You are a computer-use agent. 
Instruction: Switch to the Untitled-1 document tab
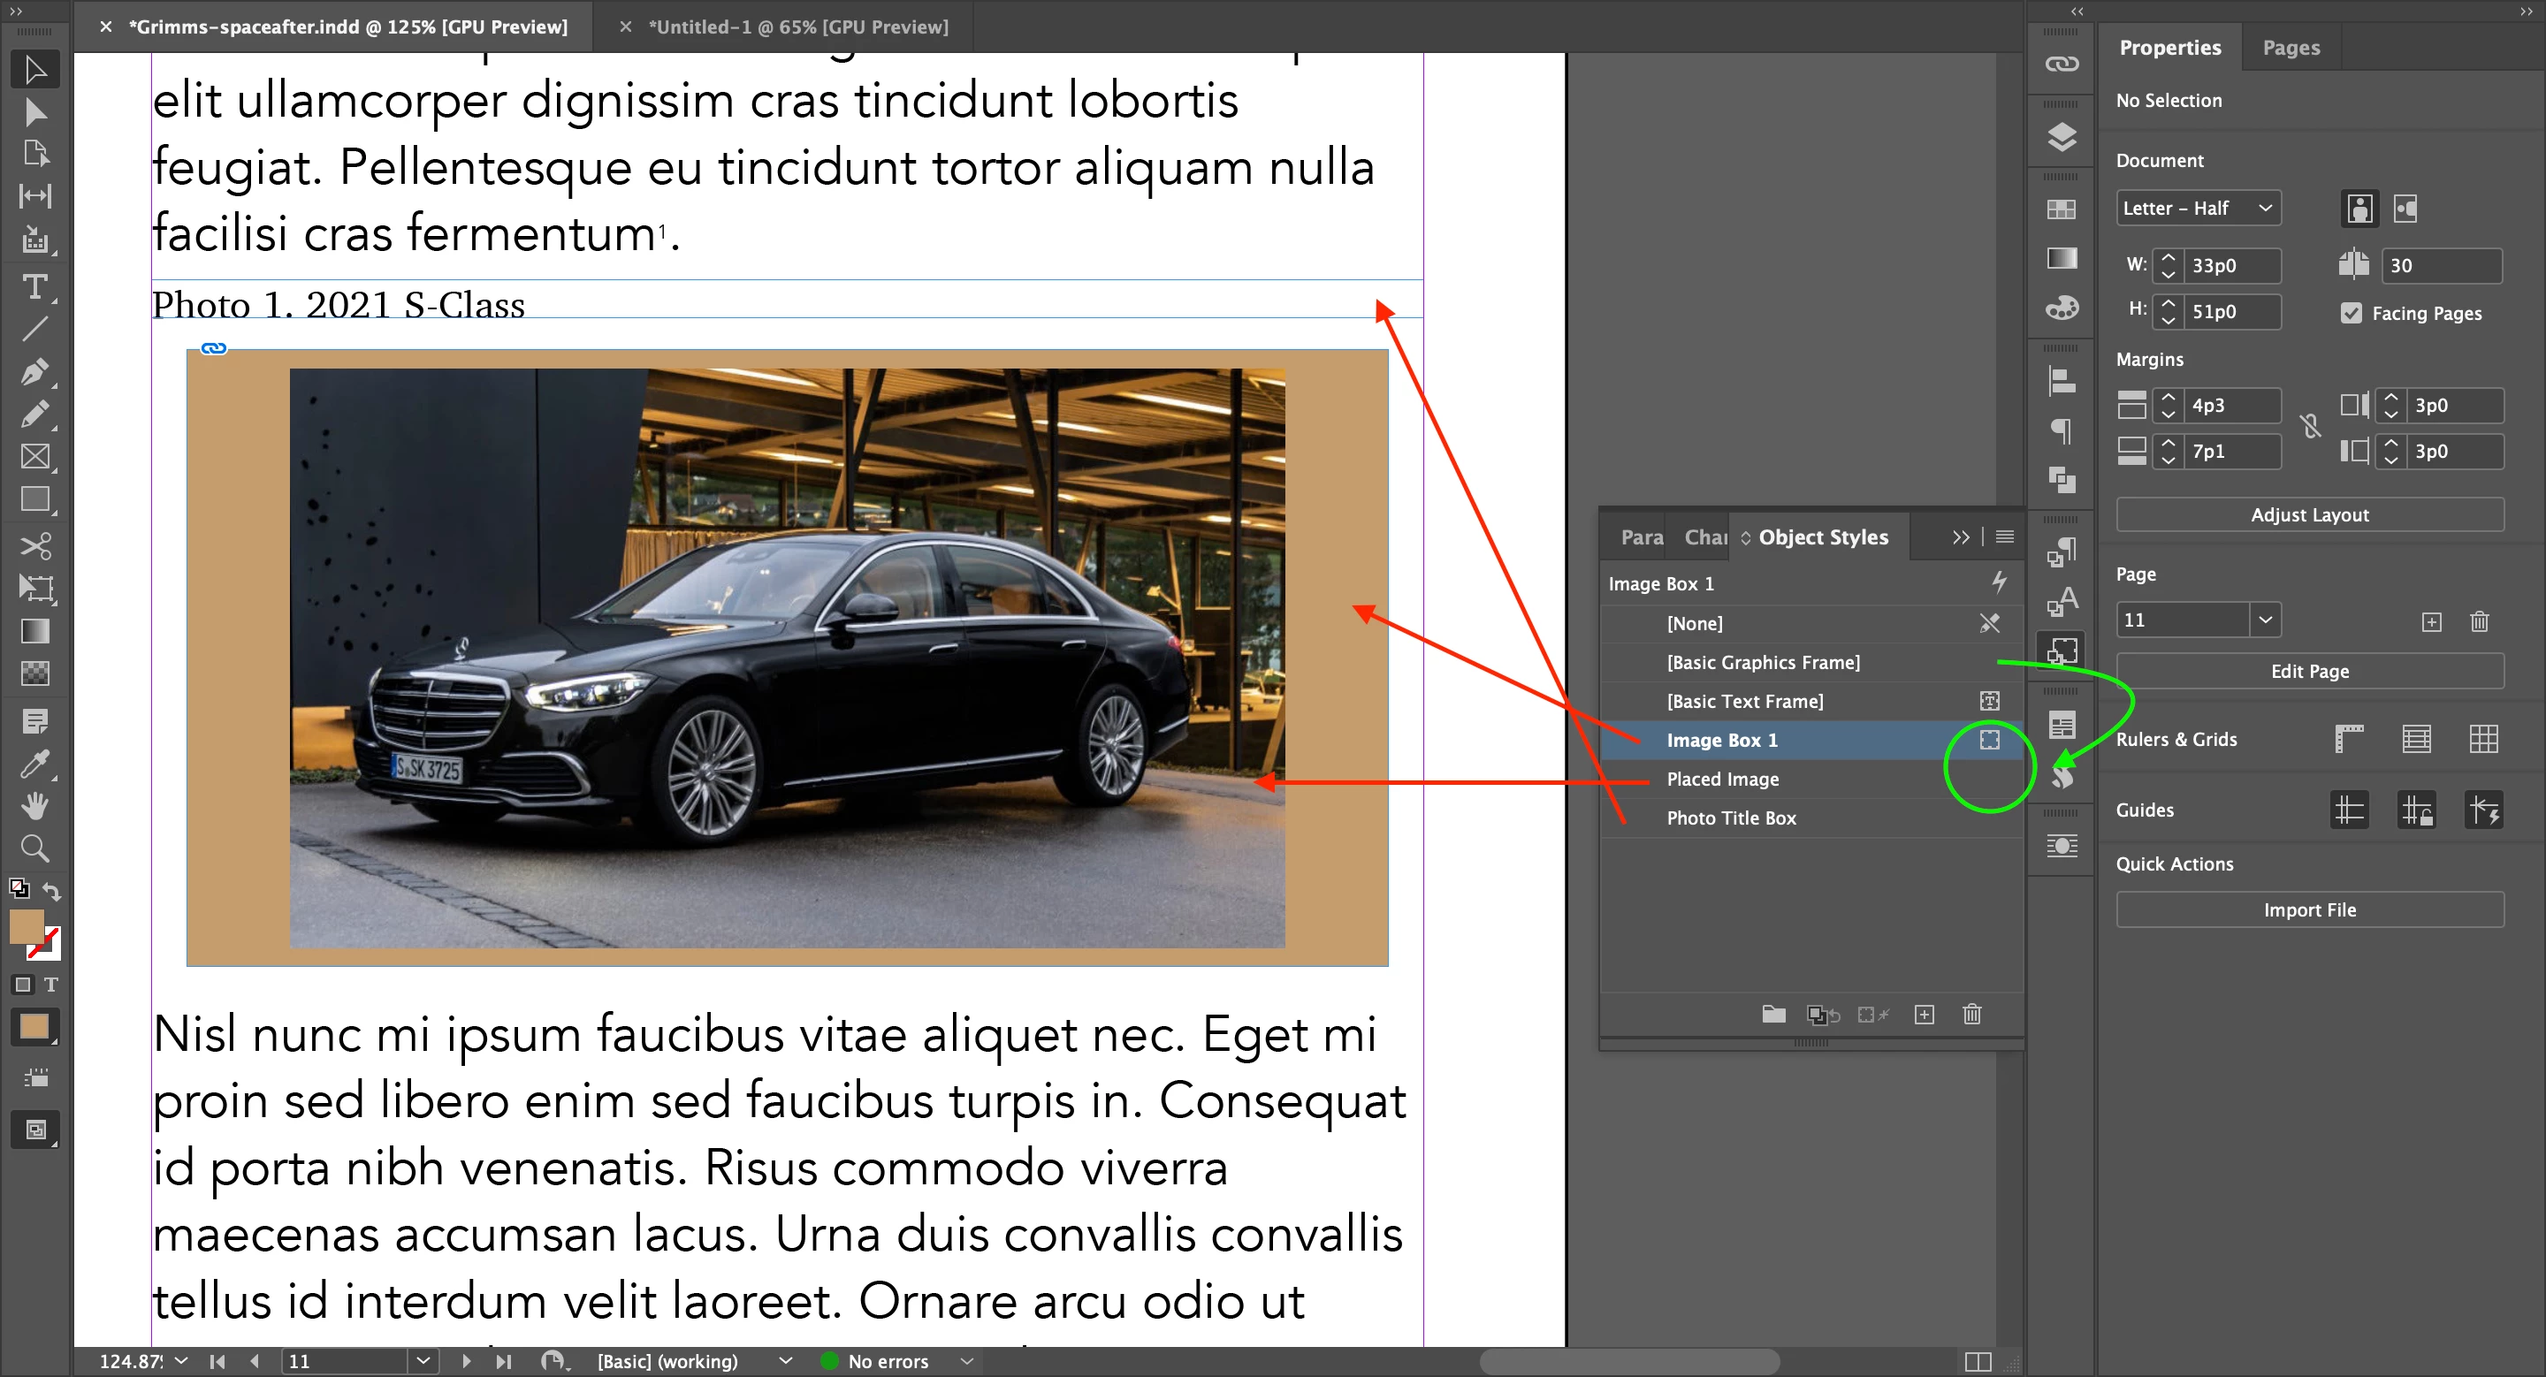[x=797, y=27]
